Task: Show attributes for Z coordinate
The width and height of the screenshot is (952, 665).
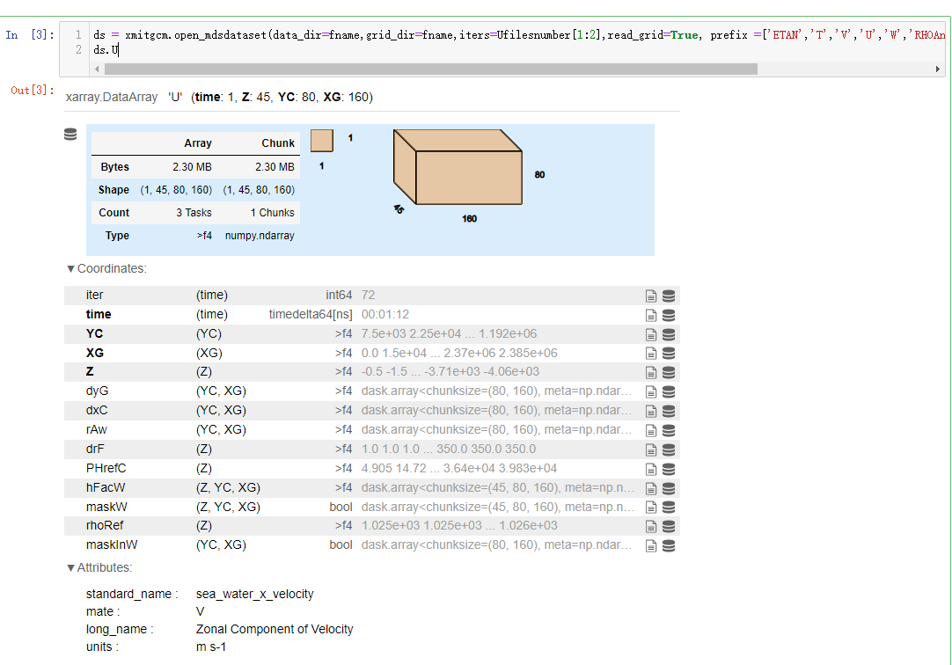Action: [x=651, y=373]
